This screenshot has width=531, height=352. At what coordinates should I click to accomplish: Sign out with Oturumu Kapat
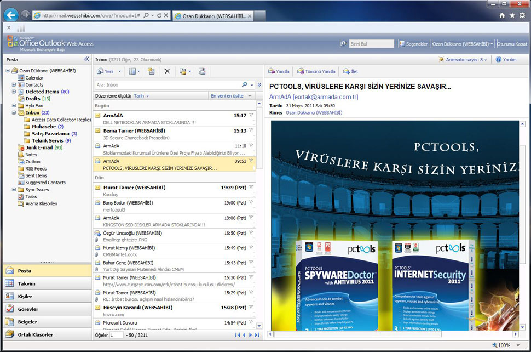[512, 44]
